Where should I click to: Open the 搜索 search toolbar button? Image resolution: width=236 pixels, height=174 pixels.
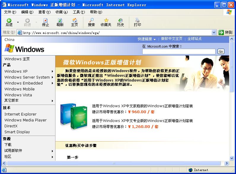pos(91,22)
